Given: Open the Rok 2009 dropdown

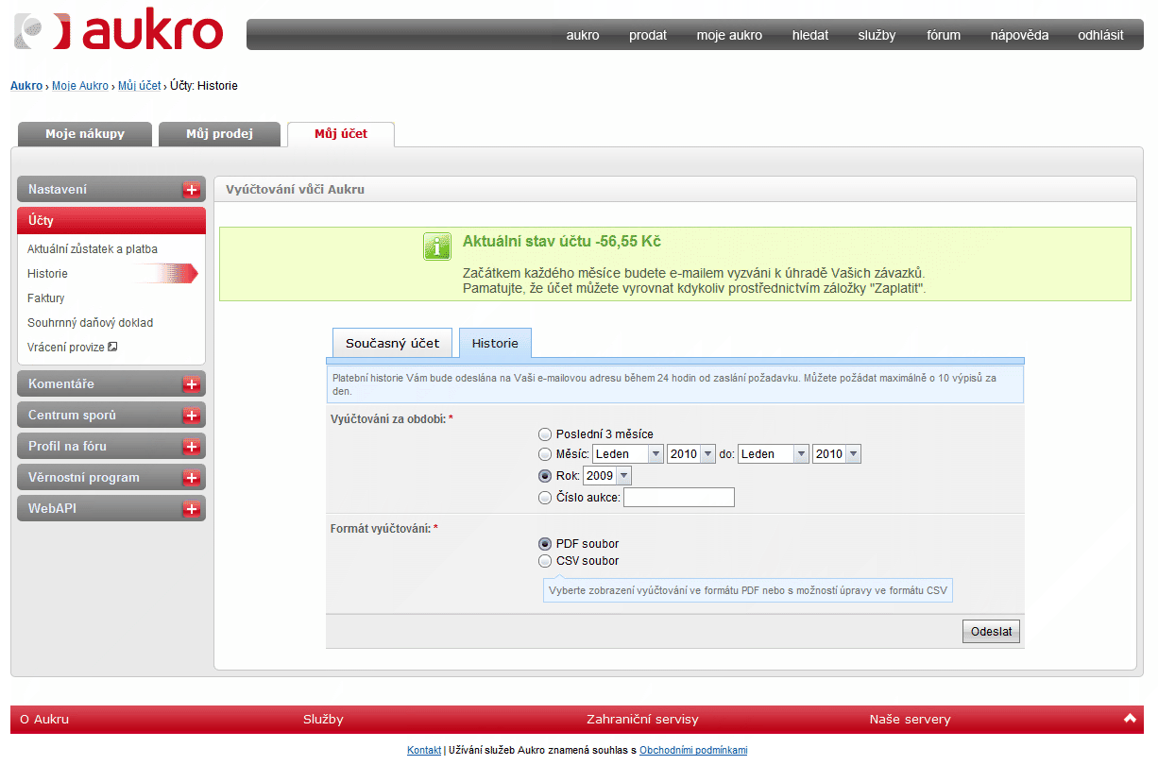Looking at the screenshot, I should click(607, 476).
